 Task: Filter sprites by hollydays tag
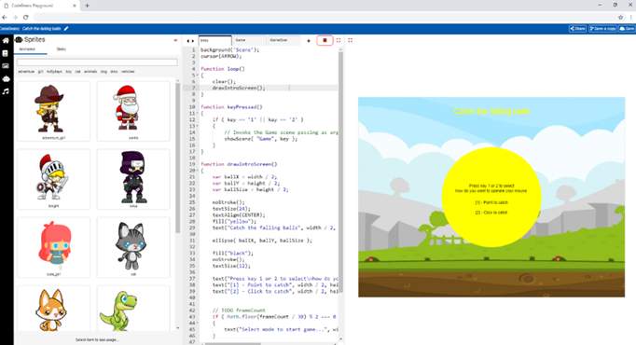pos(54,72)
